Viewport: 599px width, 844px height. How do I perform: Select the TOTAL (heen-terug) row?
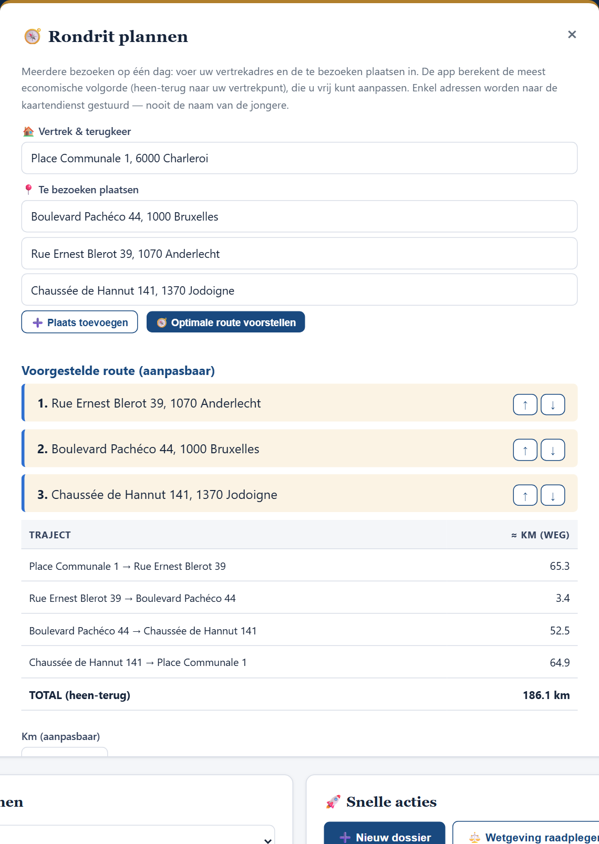click(x=299, y=695)
